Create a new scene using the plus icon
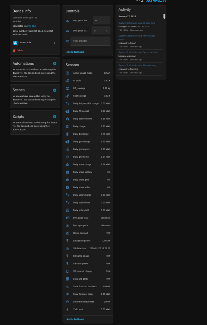The image size is (207, 325). point(54,90)
